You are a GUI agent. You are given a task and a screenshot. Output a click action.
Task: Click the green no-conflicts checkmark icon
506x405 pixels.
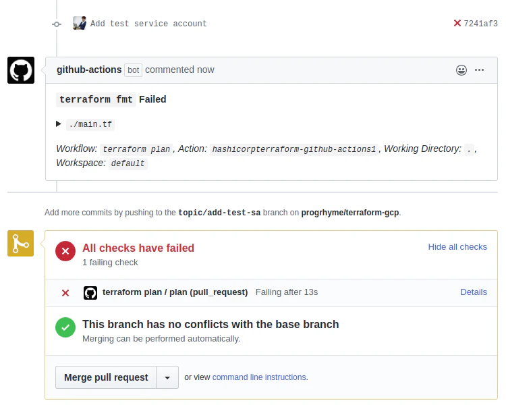(65, 327)
